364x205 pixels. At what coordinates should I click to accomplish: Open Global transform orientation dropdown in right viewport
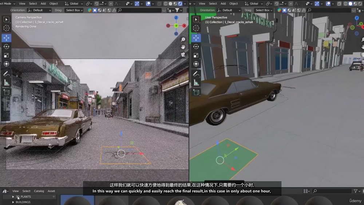click(254, 4)
